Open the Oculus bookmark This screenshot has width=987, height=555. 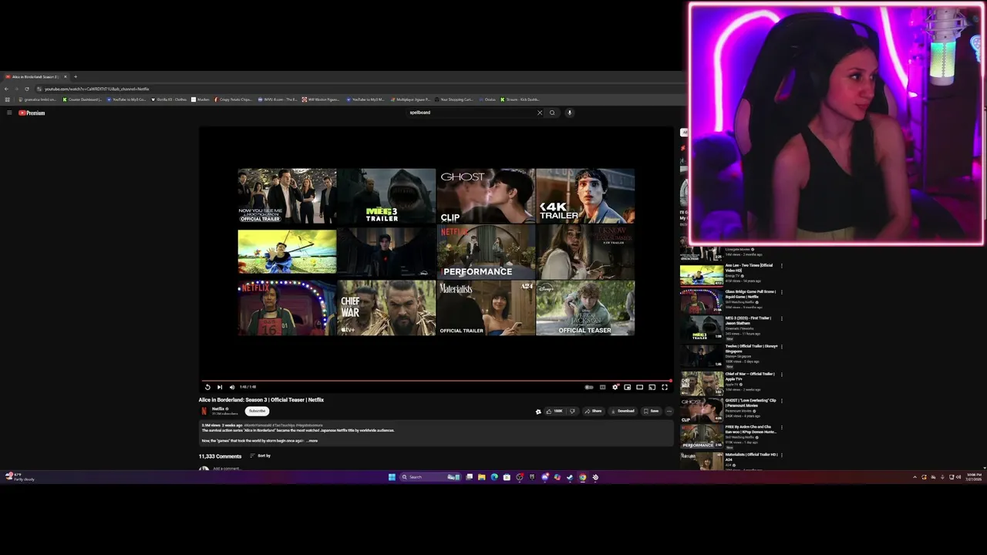click(488, 99)
